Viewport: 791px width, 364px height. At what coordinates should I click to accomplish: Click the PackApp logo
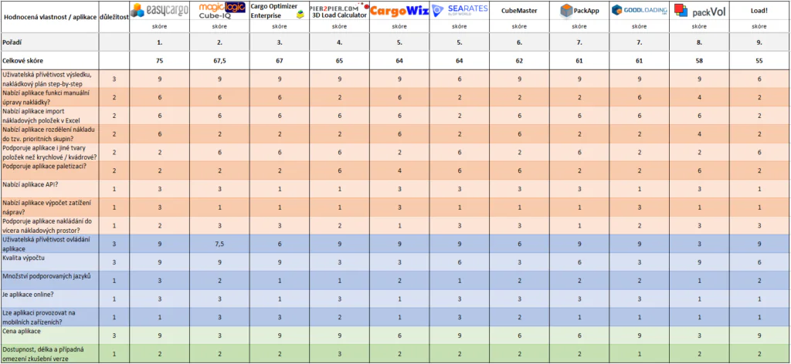click(579, 11)
